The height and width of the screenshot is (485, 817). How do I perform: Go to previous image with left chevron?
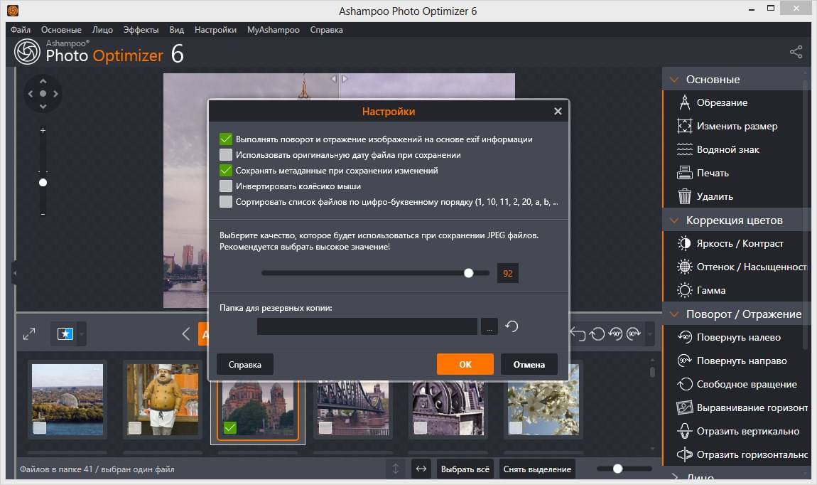coord(185,334)
